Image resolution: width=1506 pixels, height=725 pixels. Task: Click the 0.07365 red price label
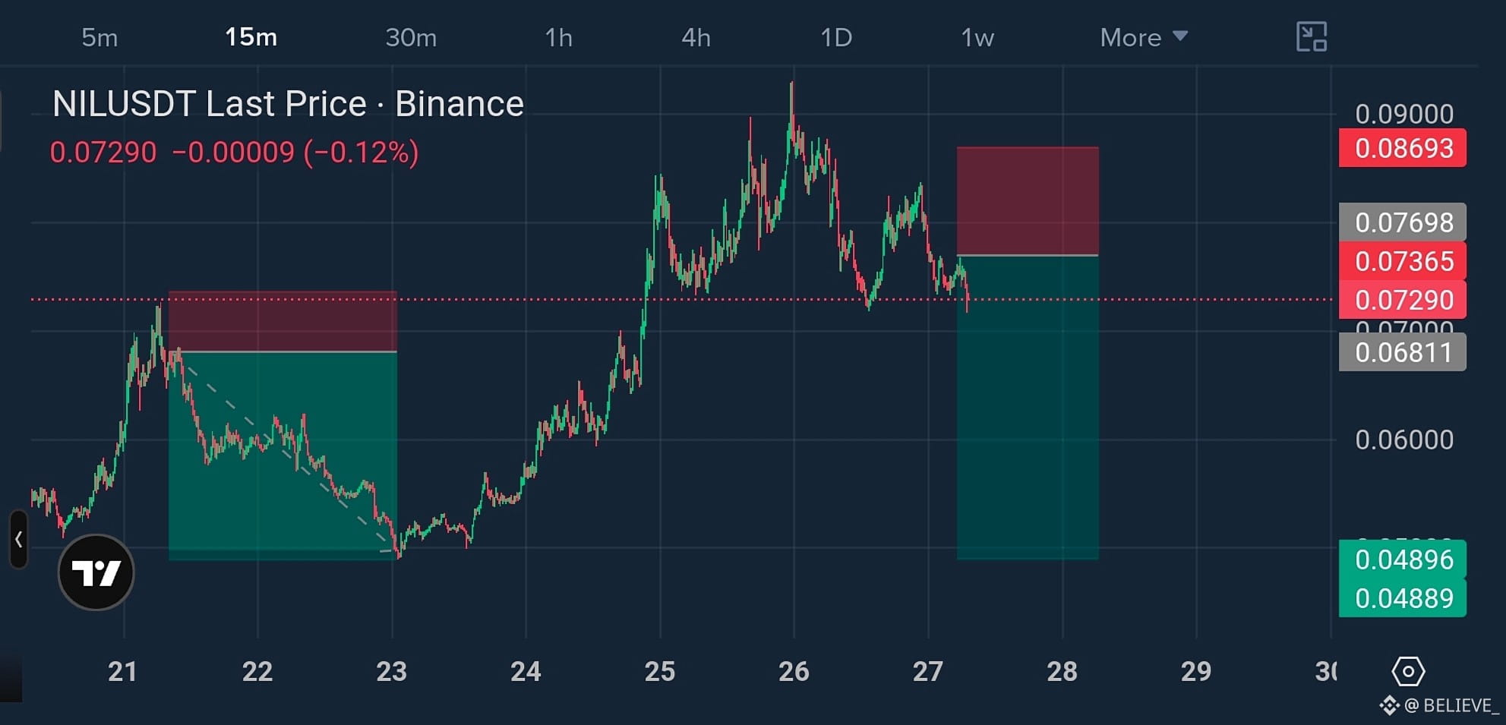pos(1403,261)
